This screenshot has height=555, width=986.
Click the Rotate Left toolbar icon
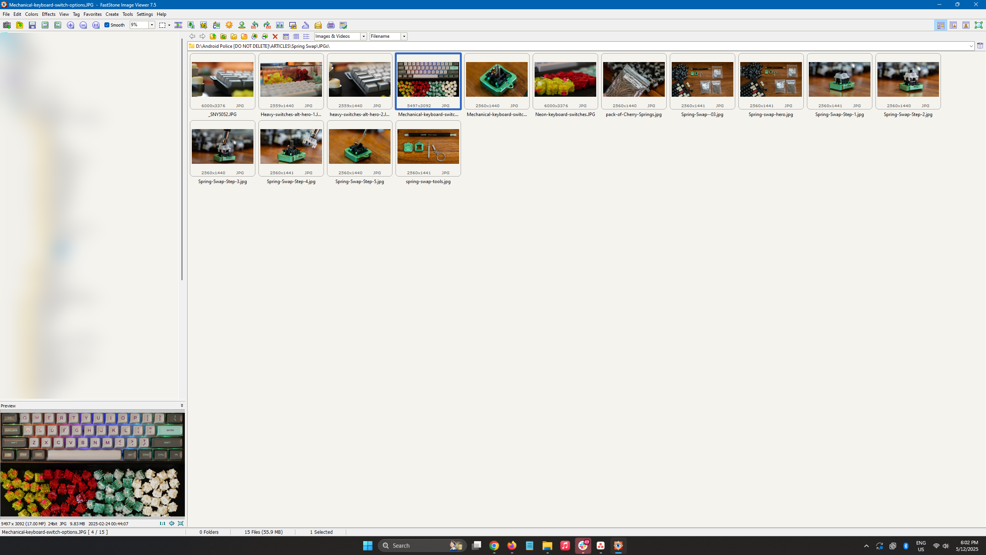(x=255, y=25)
